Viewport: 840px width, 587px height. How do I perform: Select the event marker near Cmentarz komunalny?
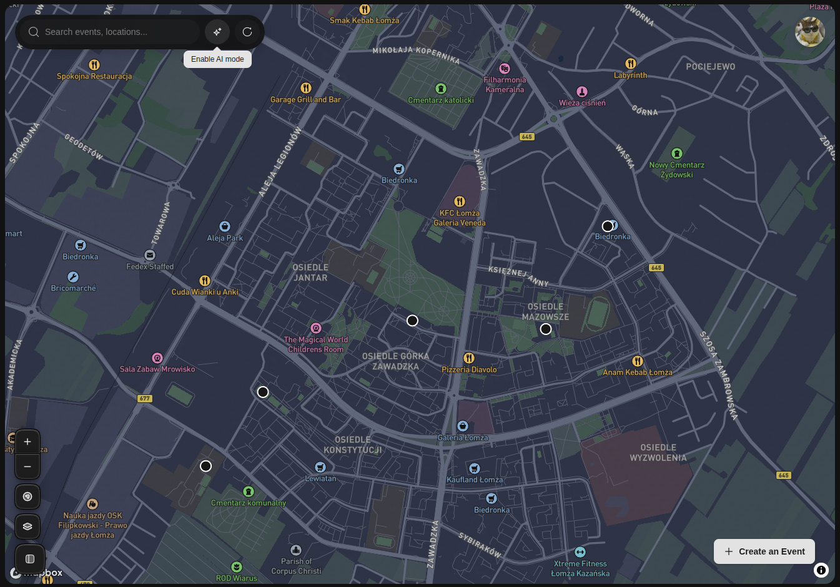coord(205,466)
